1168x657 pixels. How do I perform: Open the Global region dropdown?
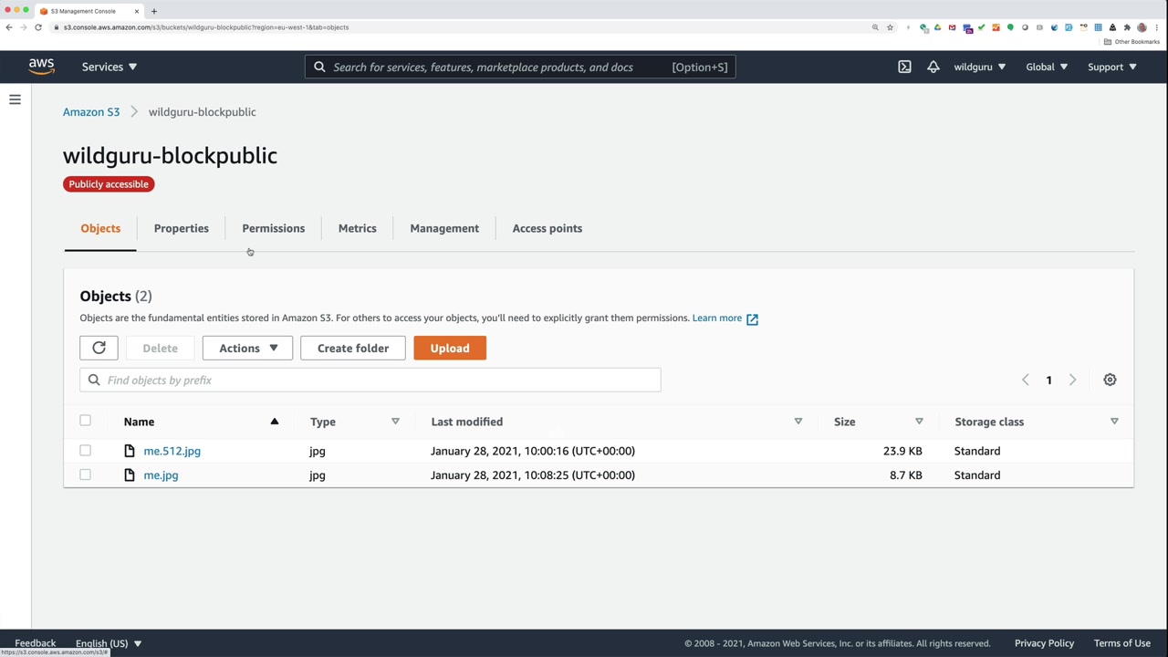(1046, 67)
